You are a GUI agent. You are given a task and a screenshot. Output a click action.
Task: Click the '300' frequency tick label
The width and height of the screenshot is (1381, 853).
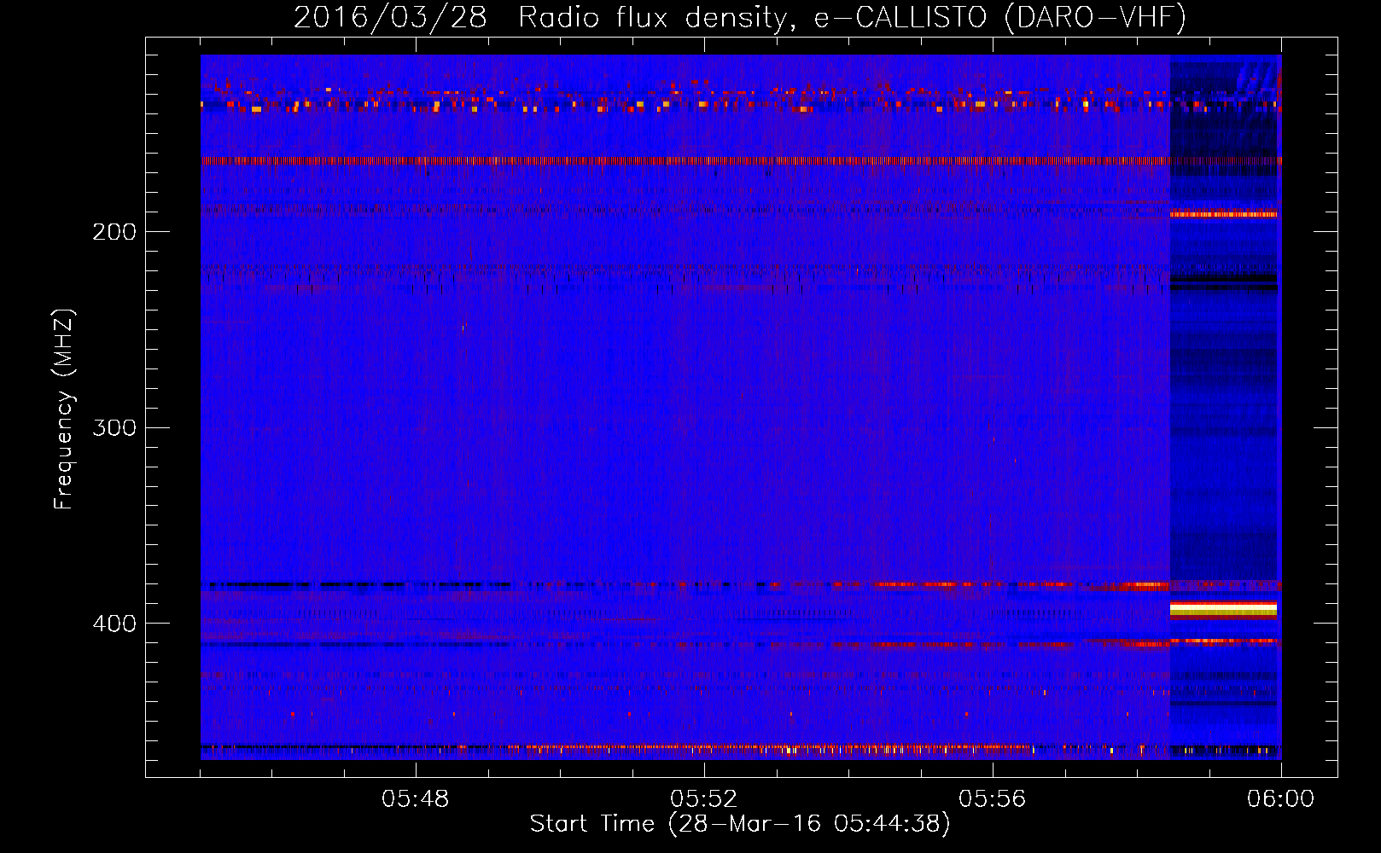click(x=114, y=427)
